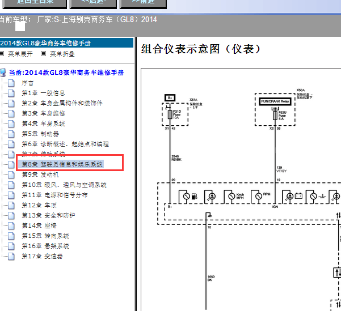Select 第11章 电源和信号分布

pos(54,195)
